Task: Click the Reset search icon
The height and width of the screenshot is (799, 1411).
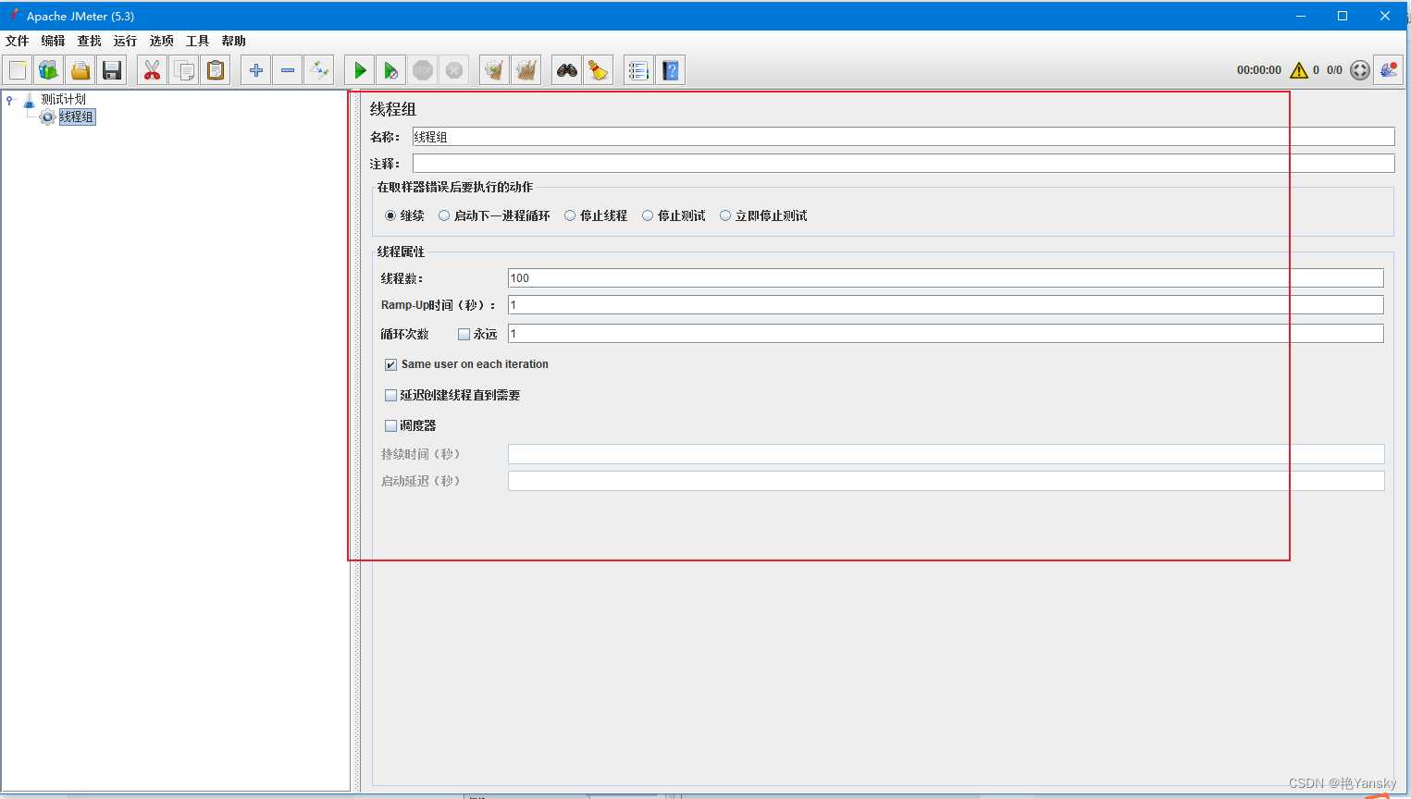Action: coord(599,70)
